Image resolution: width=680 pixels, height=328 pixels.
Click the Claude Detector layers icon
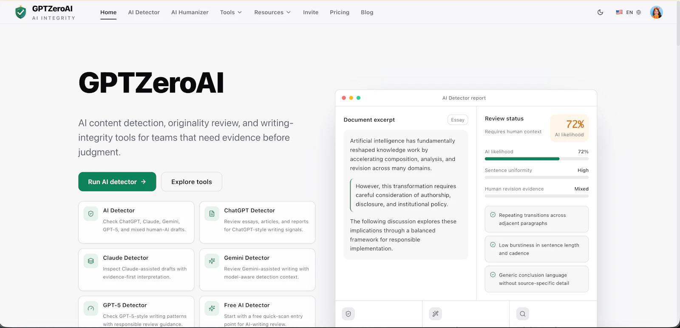91,261
